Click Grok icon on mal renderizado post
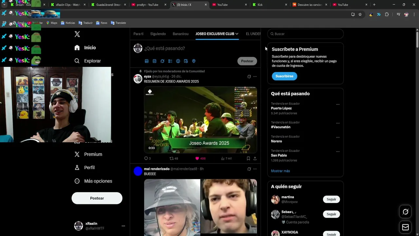Viewport: 419px width, 236px height. (x=249, y=169)
